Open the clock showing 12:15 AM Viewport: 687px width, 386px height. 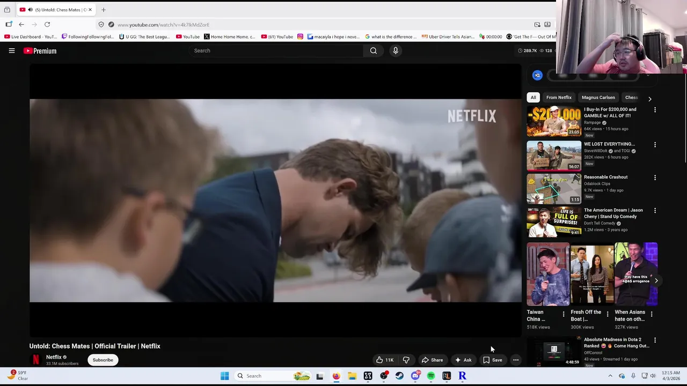(x=671, y=375)
